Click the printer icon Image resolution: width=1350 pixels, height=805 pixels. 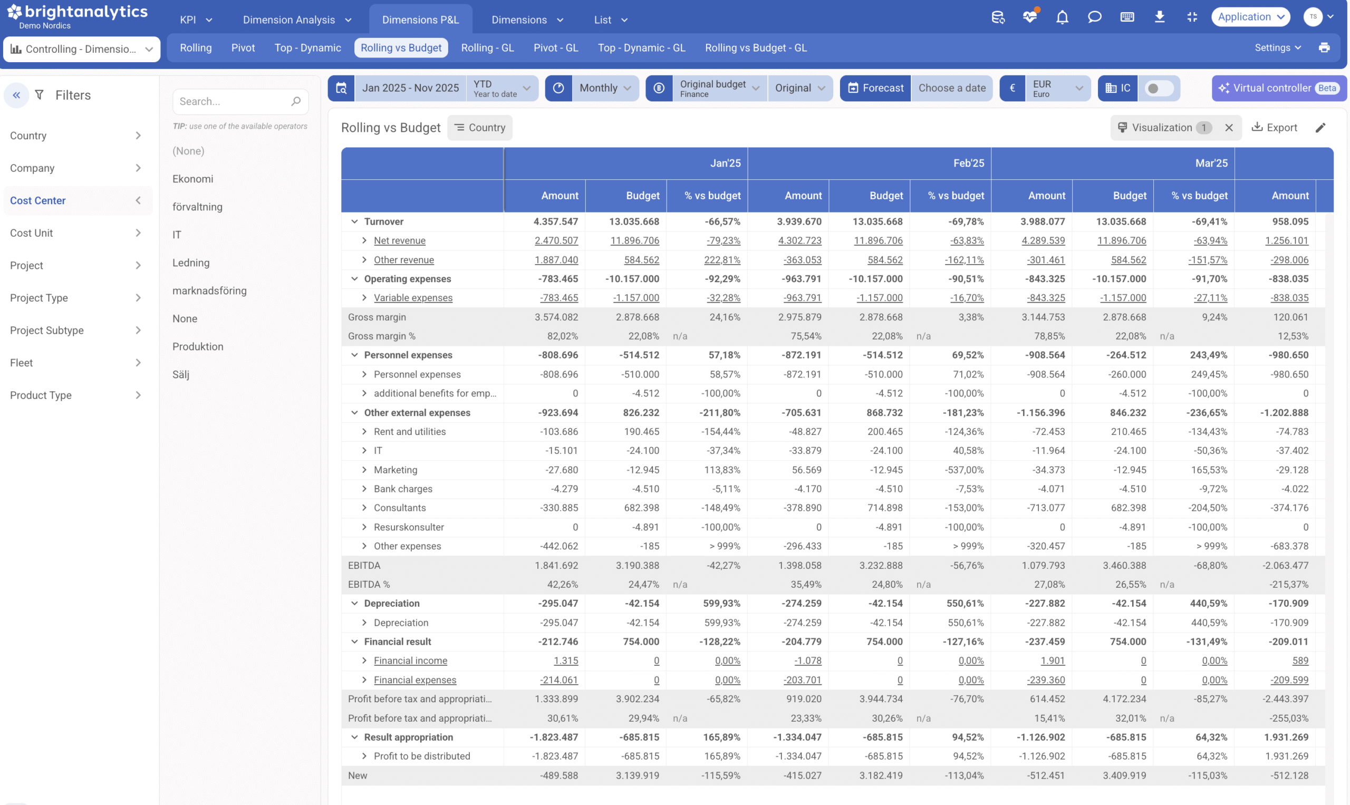1324,48
